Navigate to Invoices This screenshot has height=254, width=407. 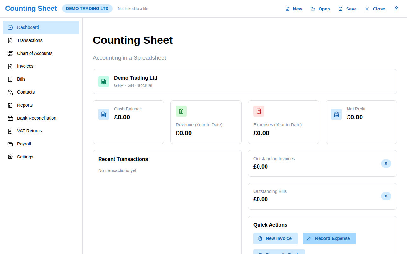pyautogui.click(x=41, y=66)
